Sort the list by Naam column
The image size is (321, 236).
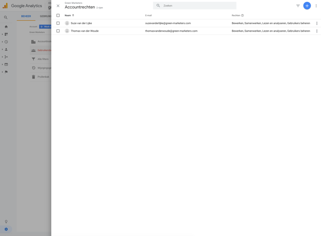[x=68, y=16]
